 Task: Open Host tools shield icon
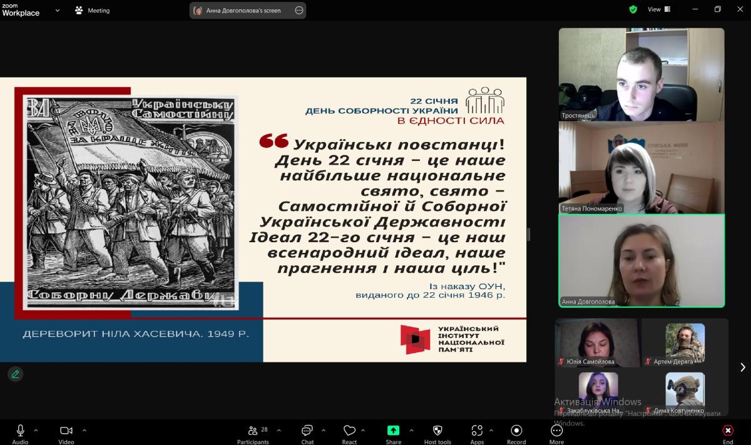437,431
